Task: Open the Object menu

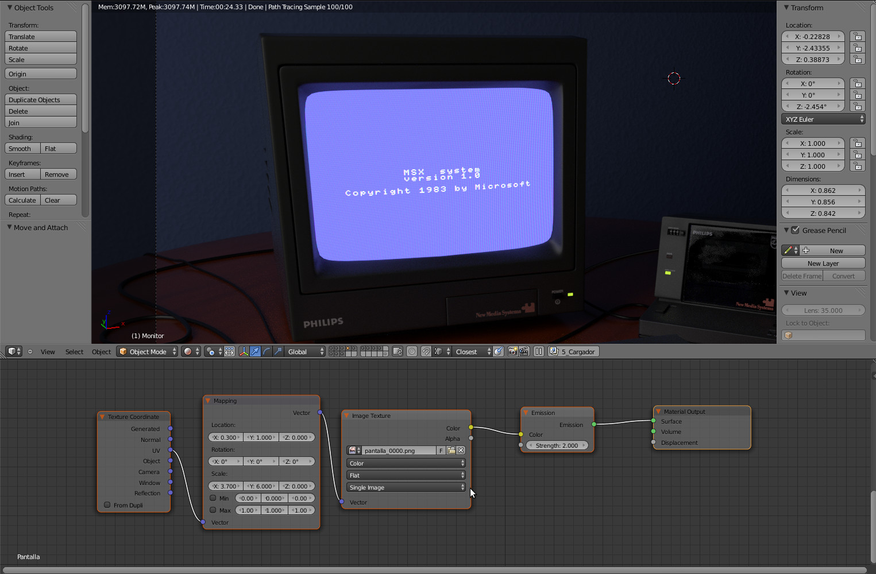Action: coord(101,352)
